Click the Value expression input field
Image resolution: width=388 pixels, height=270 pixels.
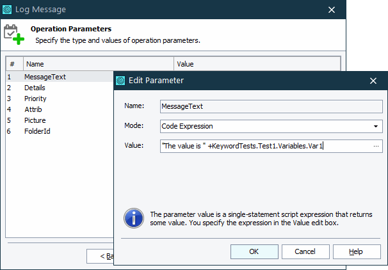[265, 147]
